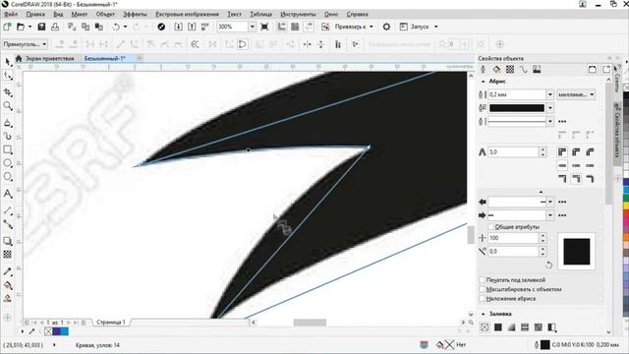Enable 'Масштабировать с объектом' checkbox
This screenshot has width=629, height=354.
point(483,289)
